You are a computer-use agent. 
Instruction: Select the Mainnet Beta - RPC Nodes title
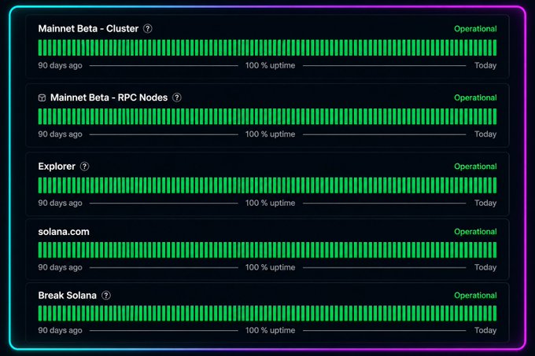tap(109, 97)
